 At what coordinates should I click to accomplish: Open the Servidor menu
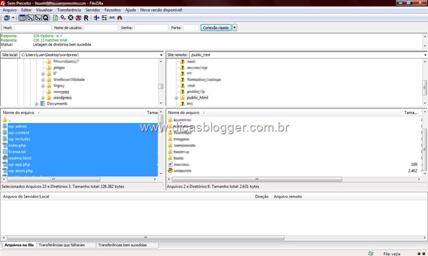92,10
